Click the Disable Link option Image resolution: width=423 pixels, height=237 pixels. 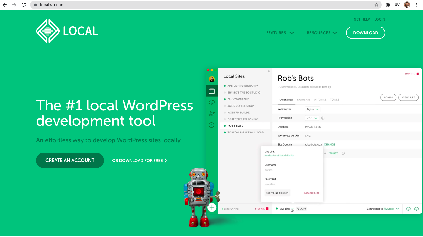(x=312, y=193)
